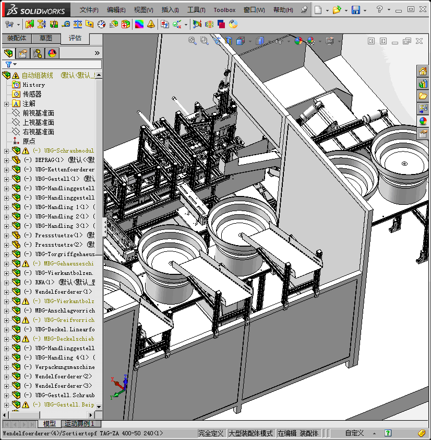Select the 前视基准面 plane in tree
The width and height of the screenshot is (431, 440).
tap(38, 113)
